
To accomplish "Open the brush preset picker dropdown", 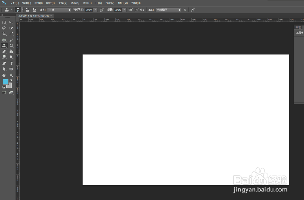I will pyautogui.click(x=22, y=10).
